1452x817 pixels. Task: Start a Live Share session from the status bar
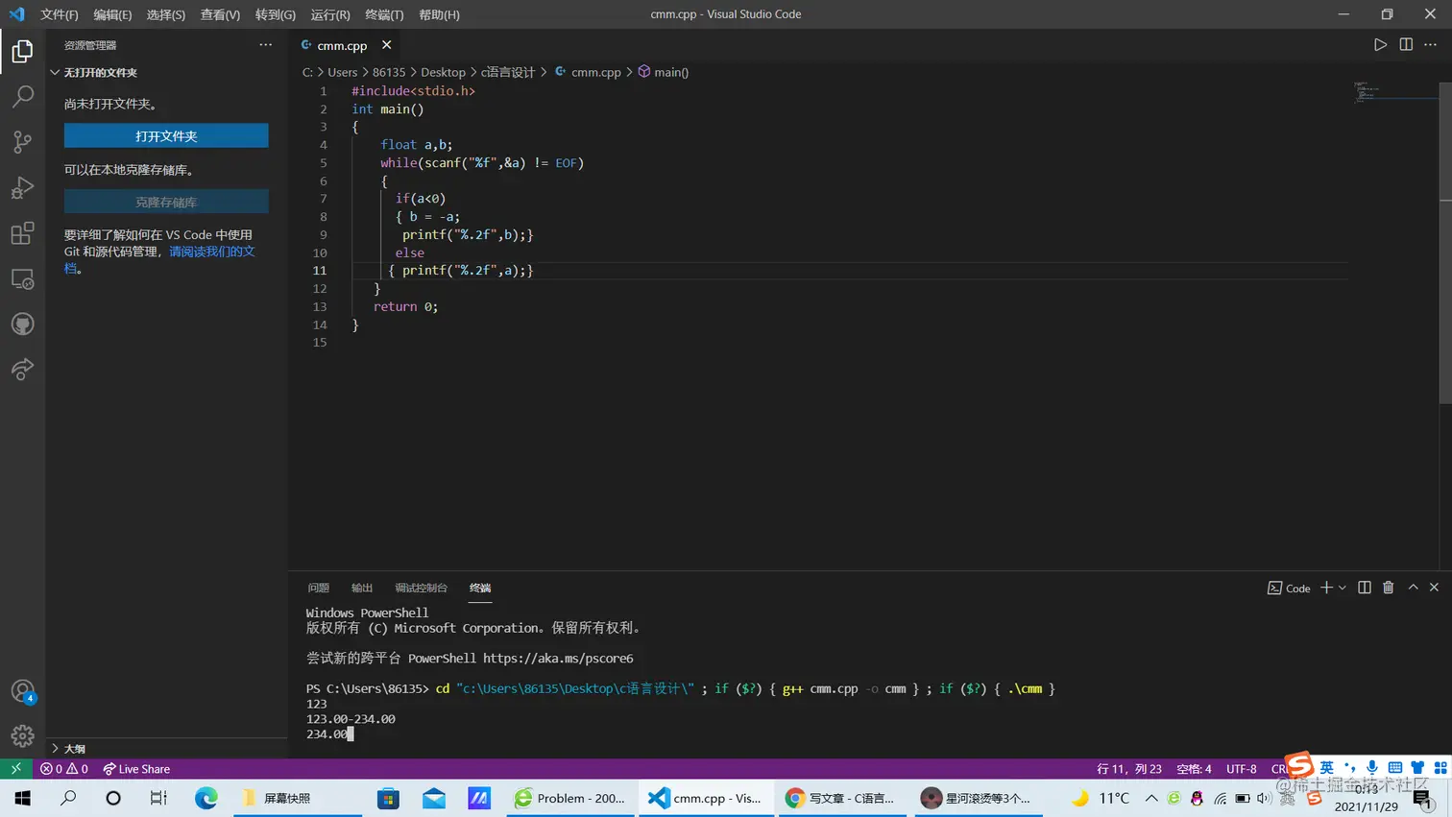click(x=136, y=769)
